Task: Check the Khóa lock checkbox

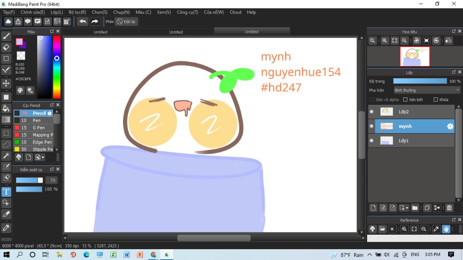Action: (436, 99)
